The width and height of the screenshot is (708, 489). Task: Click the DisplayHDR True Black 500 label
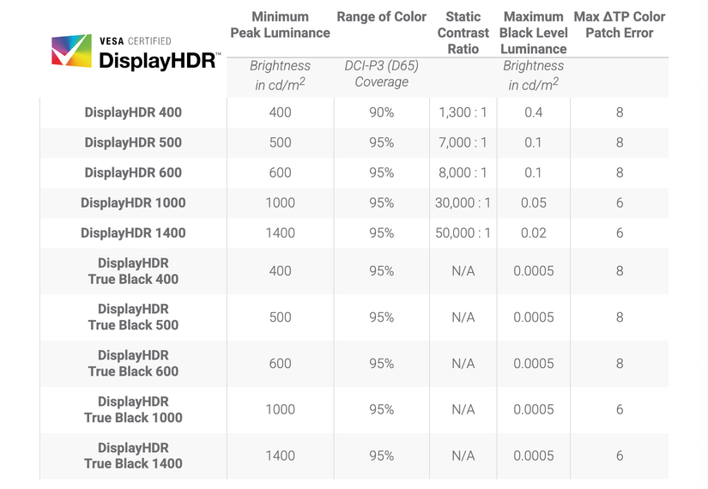pos(133,317)
